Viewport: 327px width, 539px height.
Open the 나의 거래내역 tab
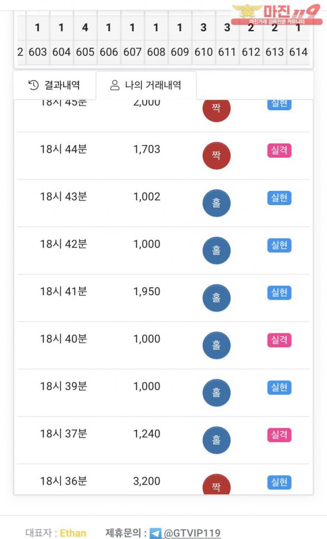[x=146, y=85]
